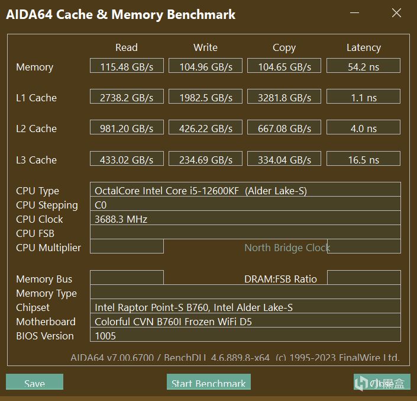
Task: Click the CPU Clock field 3688.3 MHz
Action: (245, 218)
